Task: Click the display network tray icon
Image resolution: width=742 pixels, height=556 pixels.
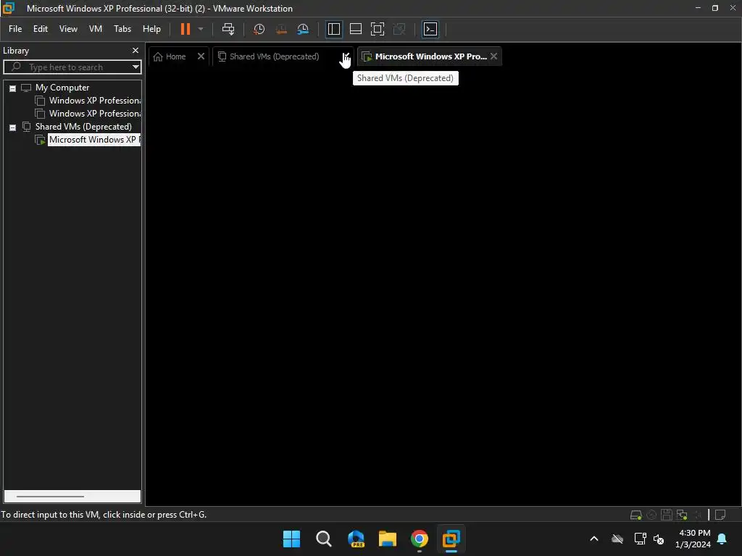Action: point(641,539)
